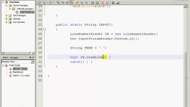Click the Test Packages folder icon
This screenshot has height=107, width=190.
point(10,15)
